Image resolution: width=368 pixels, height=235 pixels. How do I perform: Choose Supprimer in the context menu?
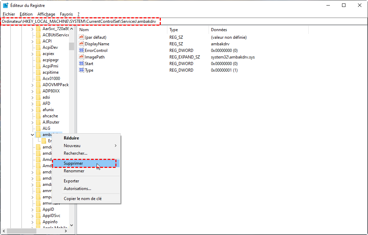click(86, 163)
